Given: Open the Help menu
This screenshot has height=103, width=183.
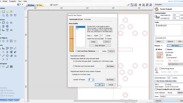Looking at the screenshot, I should pos(25,1).
